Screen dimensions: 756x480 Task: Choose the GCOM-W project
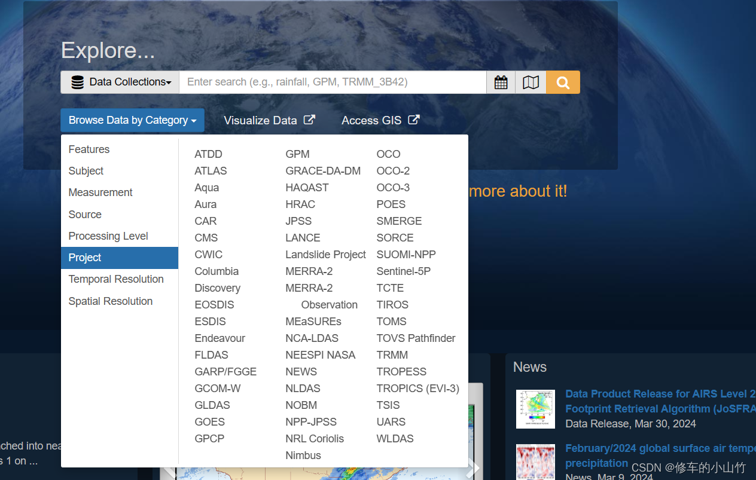(218, 389)
